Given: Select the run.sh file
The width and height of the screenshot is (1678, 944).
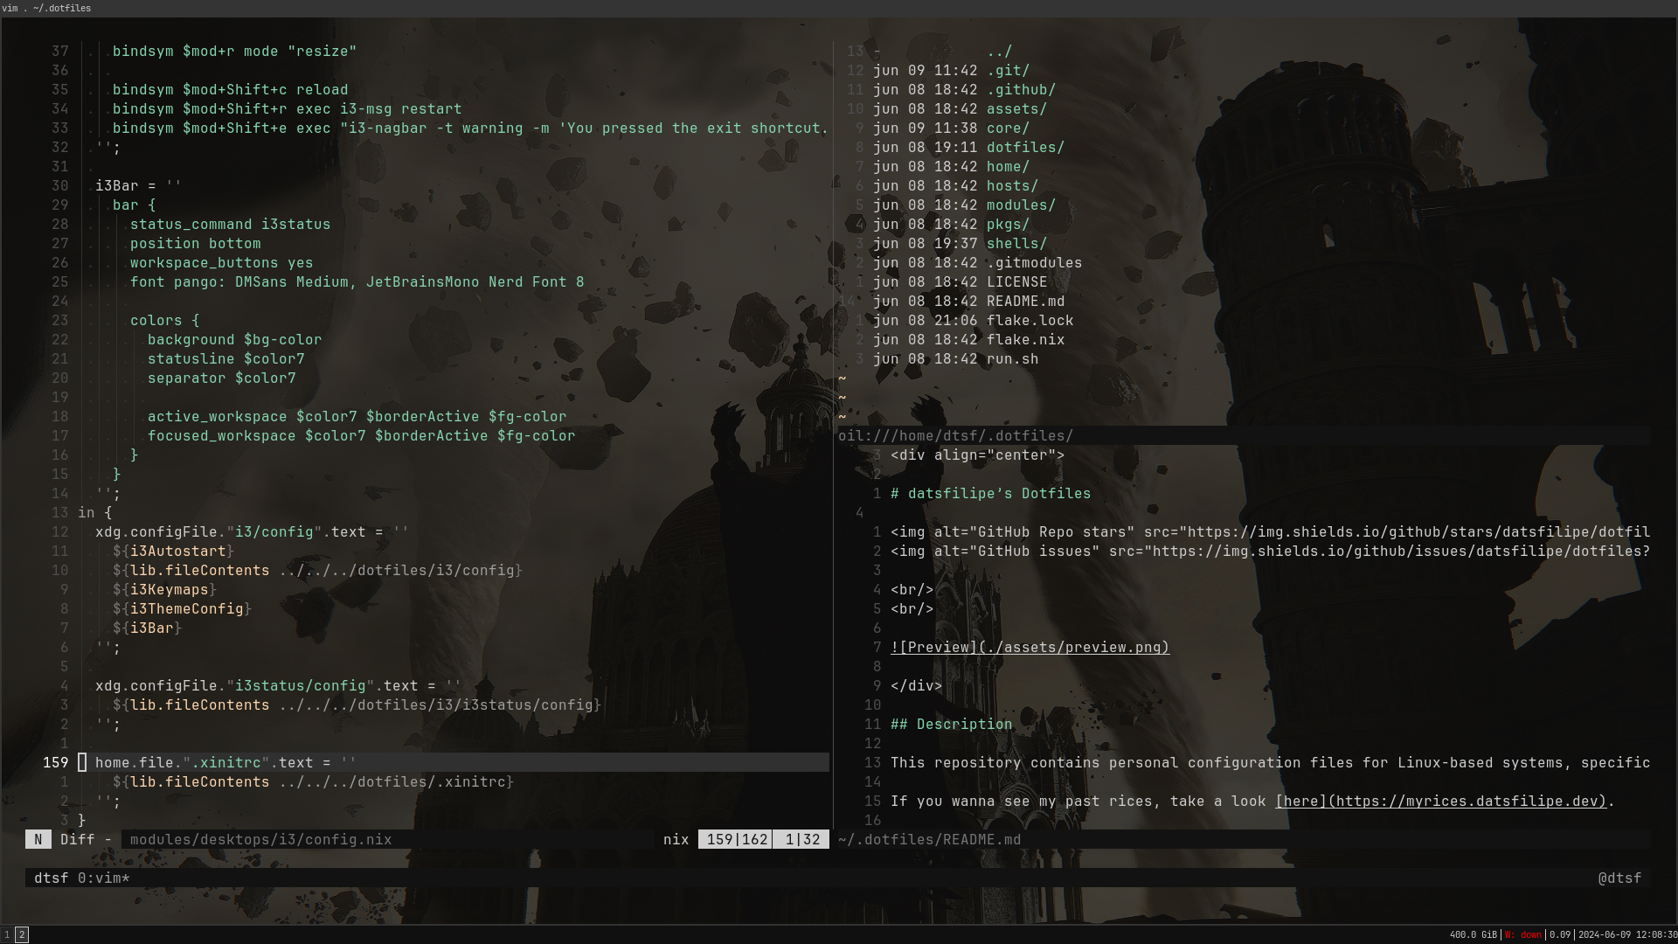Looking at the screenshot, I should coord(1012,359).
